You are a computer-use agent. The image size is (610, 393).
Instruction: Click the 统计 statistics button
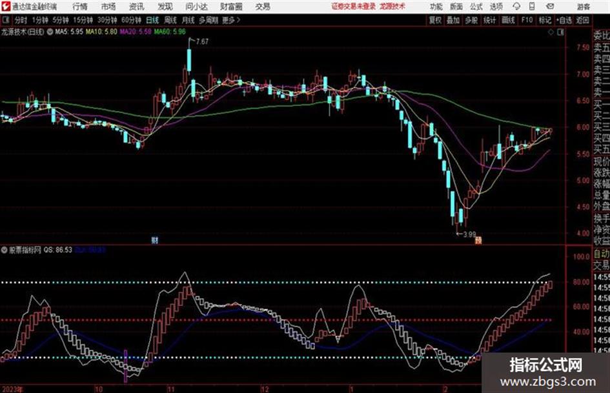click(x=490, y=20)
